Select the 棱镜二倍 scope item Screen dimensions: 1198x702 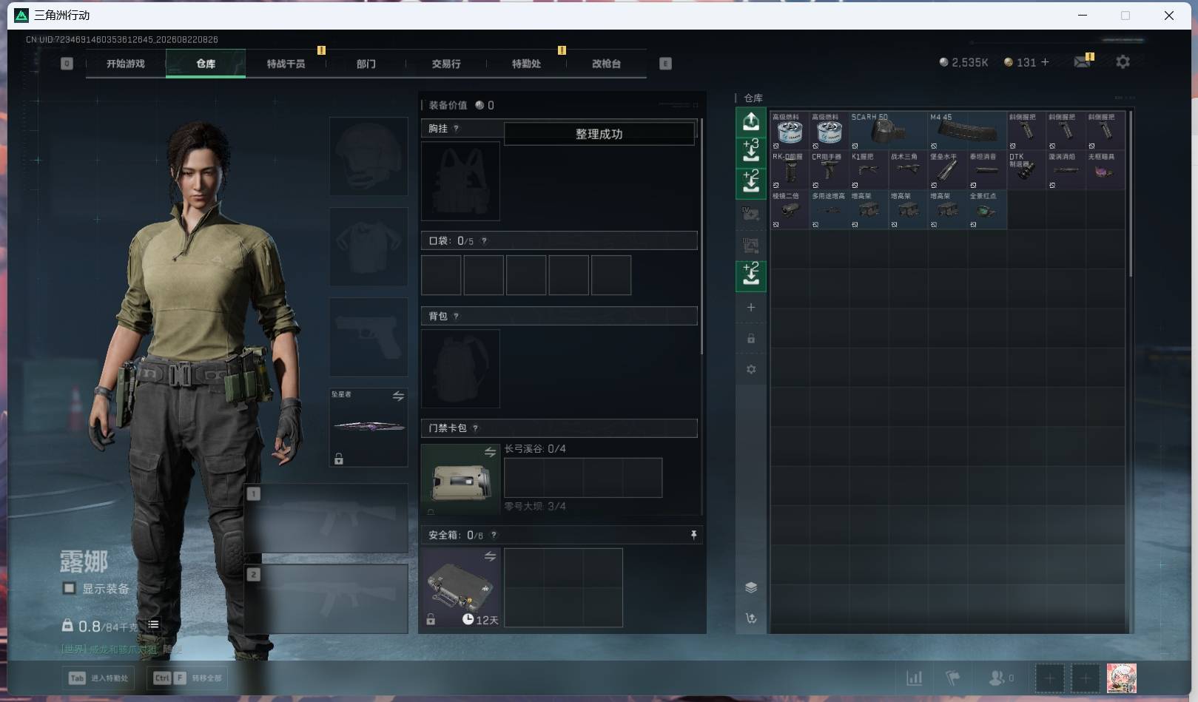coord(790,210)
